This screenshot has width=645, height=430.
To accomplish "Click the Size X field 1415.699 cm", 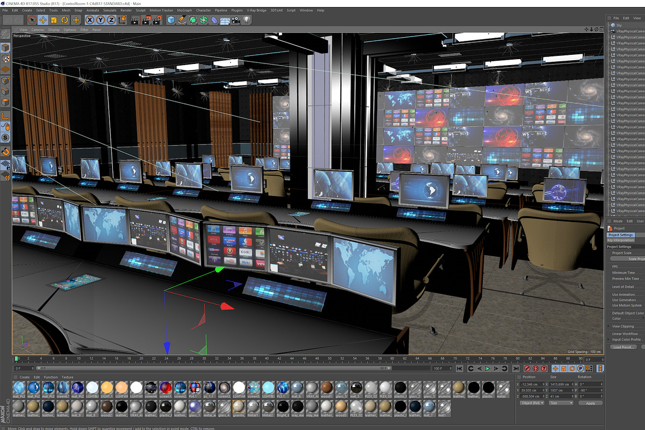I will [x=561, y=384].
